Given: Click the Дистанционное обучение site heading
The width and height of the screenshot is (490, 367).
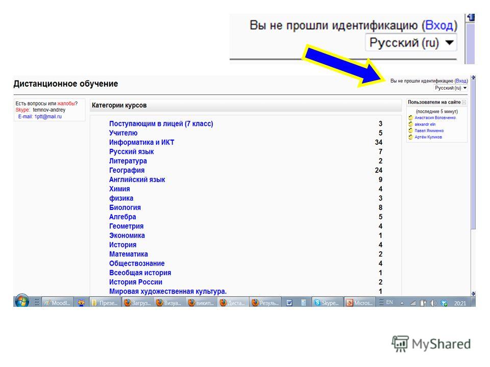Looking at the screenshot, I should (x=66, y=84).
